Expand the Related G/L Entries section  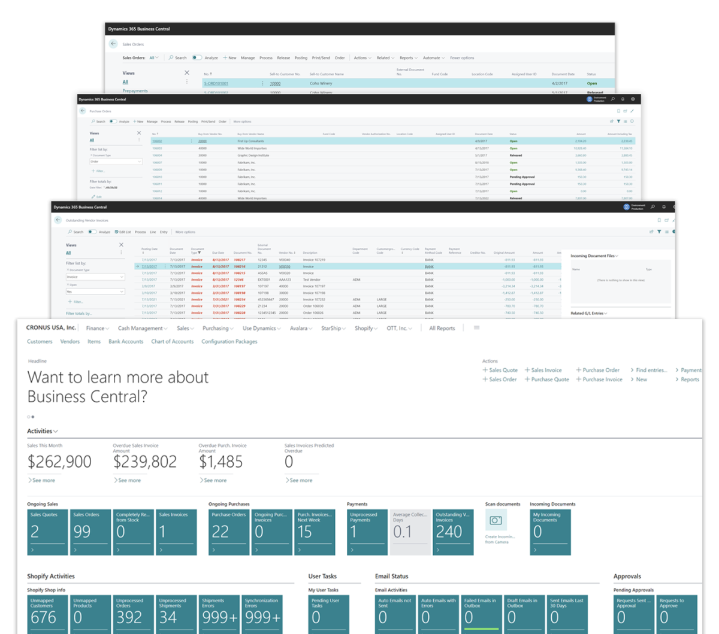589,313
